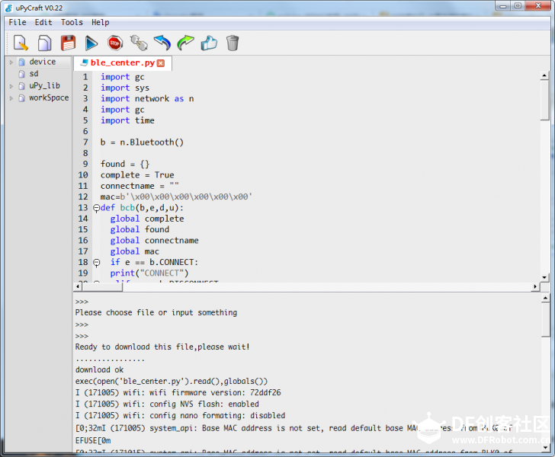Click terminal text 'Please choose file or input something'
The height and width of the screenshot is (457, 555).
pyautogui.click(x=156, y=313)
